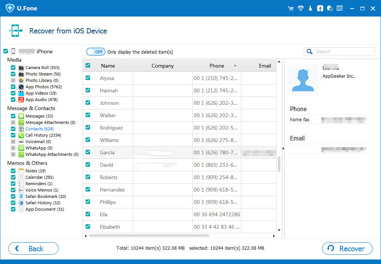Collapse the detail panel with splitter arrow
The width and height of the screenshot is (381, 264).
283,149
